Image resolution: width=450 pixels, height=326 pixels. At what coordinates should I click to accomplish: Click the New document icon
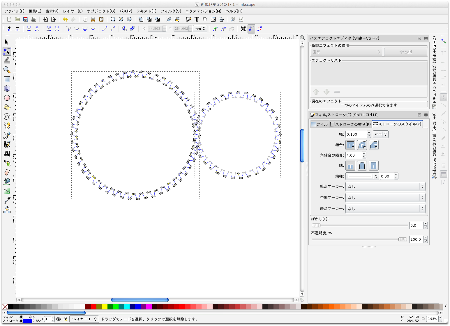[9, 19]
